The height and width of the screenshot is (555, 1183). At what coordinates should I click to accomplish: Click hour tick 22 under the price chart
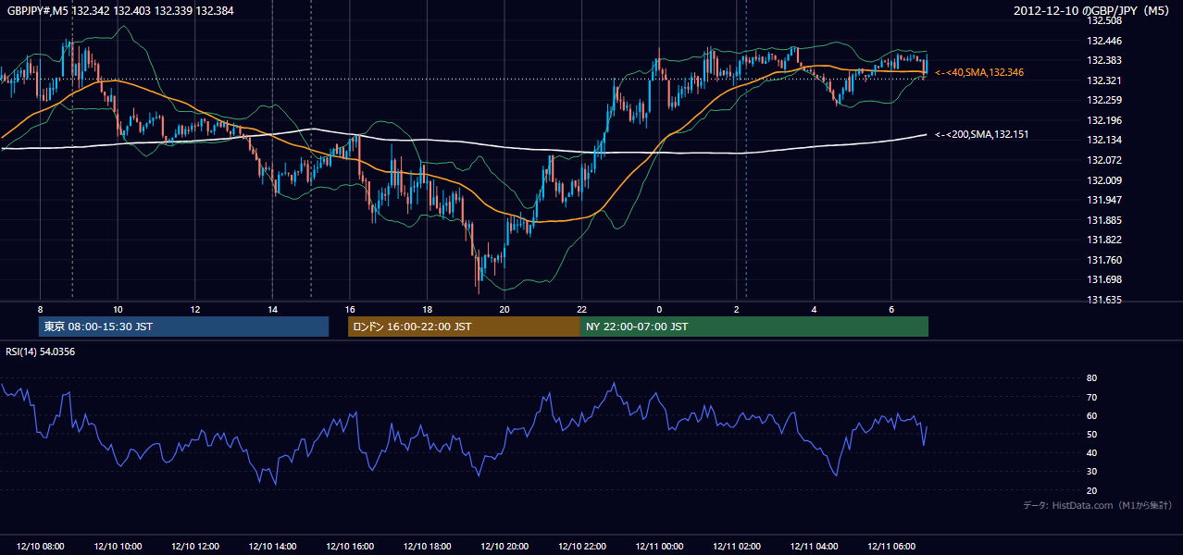pos(581,309)
